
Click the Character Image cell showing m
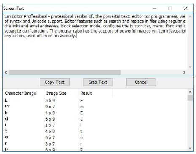tap(7, 106)
